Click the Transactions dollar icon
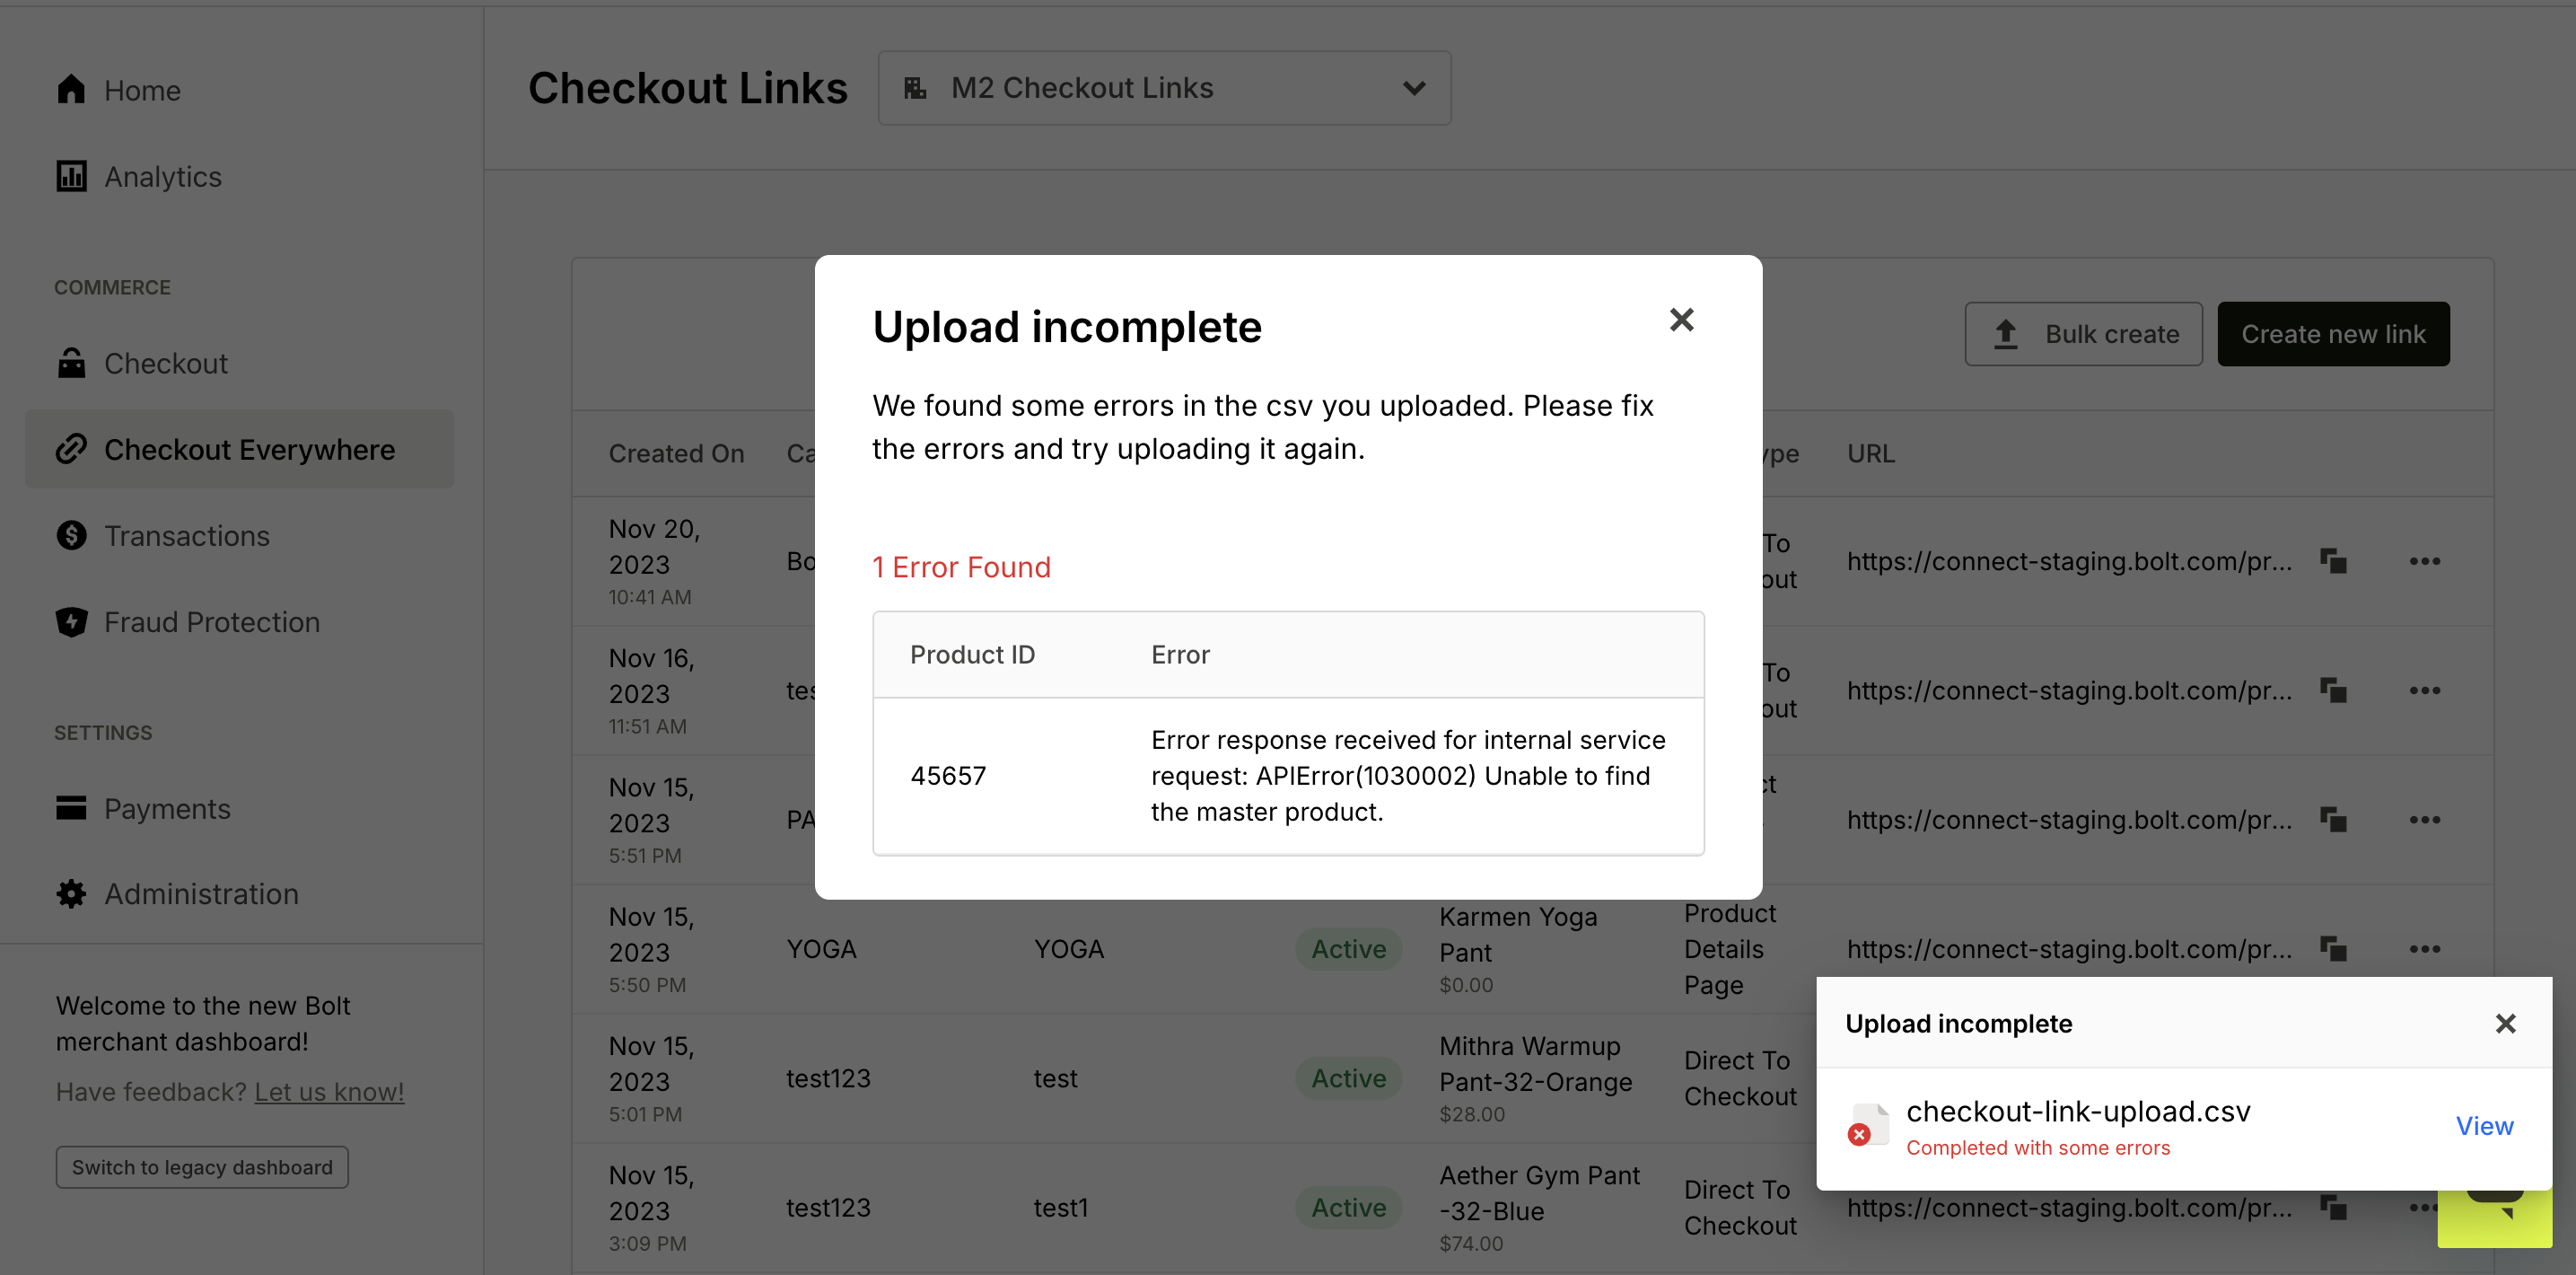Viewport: 2576px width, 1275px height. point(71,535)
